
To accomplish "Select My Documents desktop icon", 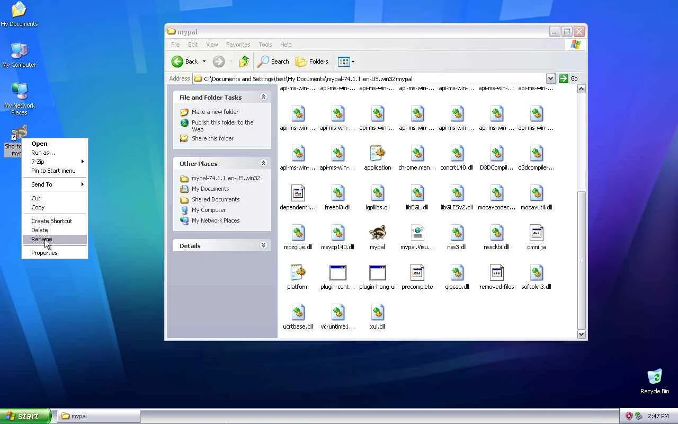I will [x=19, y=14].
